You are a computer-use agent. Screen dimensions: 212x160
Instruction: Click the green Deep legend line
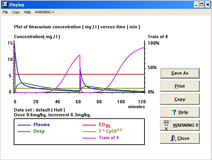[24, 132]
